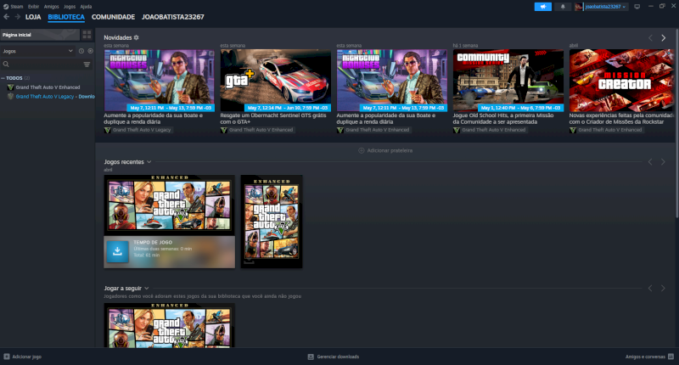The image size is (679, 365).
Task: Click the blue download button on GTA card
Action: click(x=117, y=251)
